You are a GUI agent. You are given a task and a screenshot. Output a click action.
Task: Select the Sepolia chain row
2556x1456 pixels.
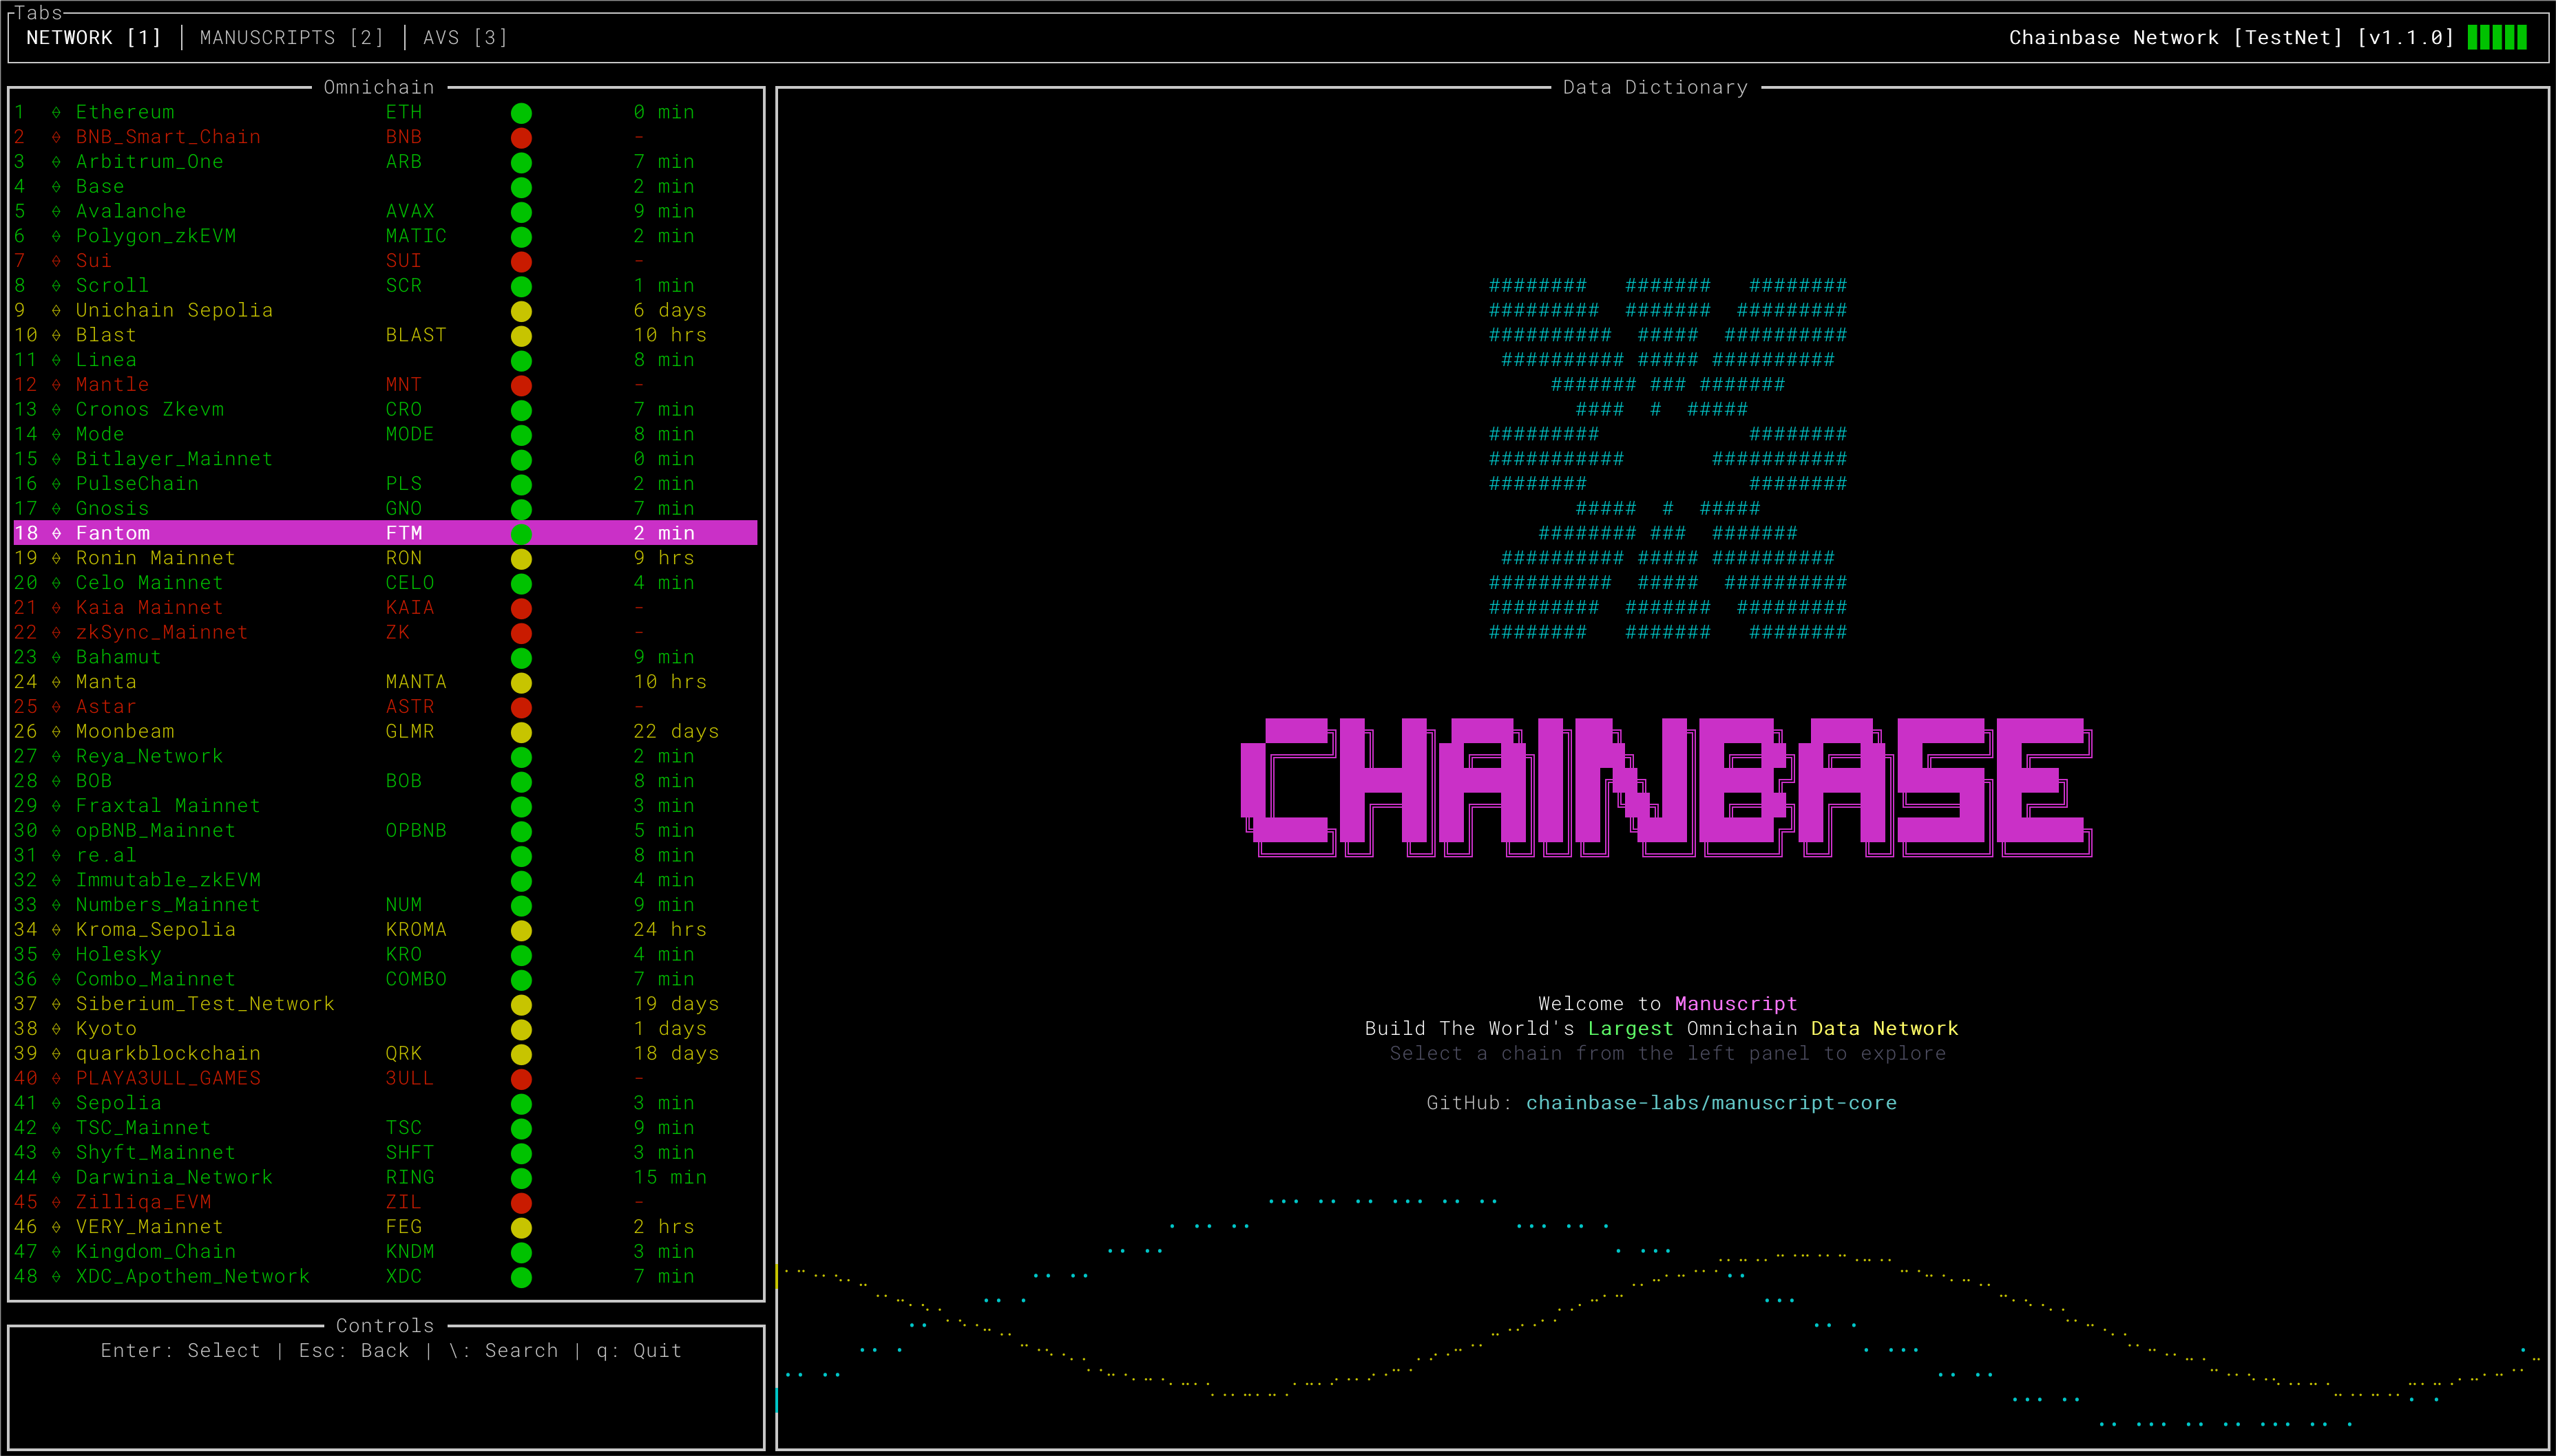(x=385, y=1103)
